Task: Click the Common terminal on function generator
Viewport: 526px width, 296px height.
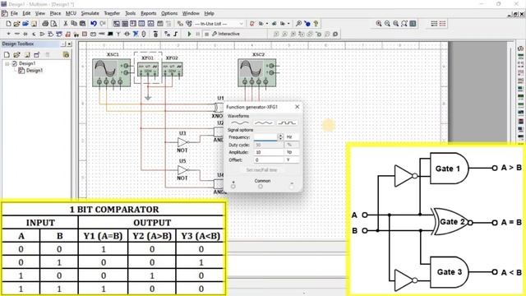Action: point(261,187)
